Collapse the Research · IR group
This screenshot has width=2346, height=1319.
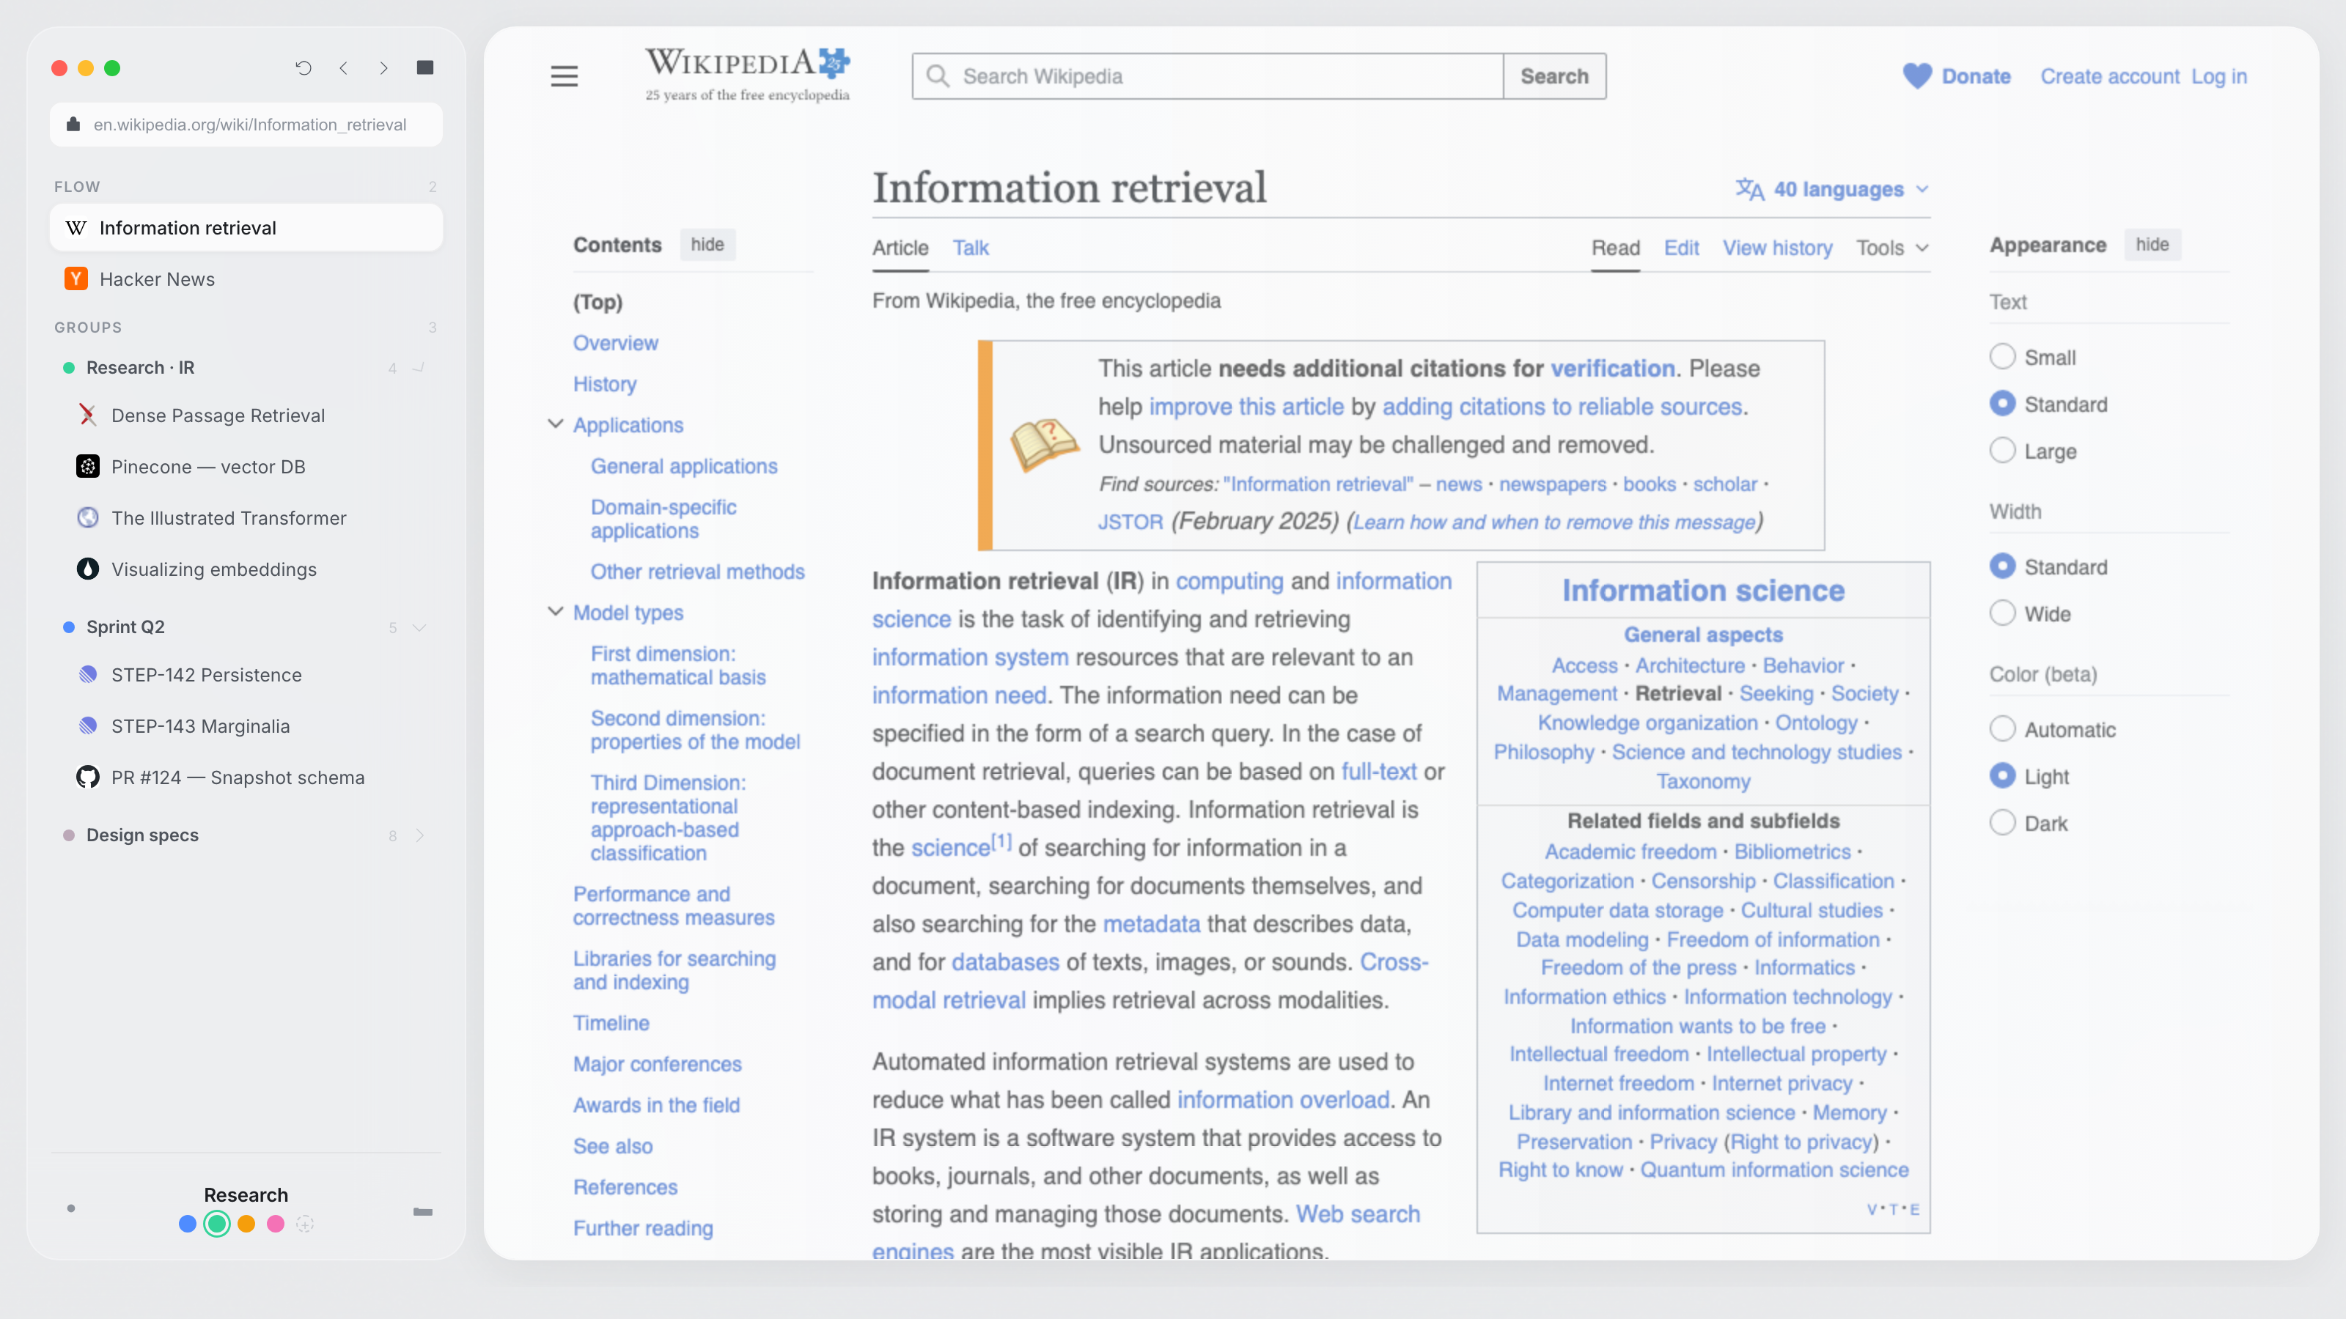point(419,368)
